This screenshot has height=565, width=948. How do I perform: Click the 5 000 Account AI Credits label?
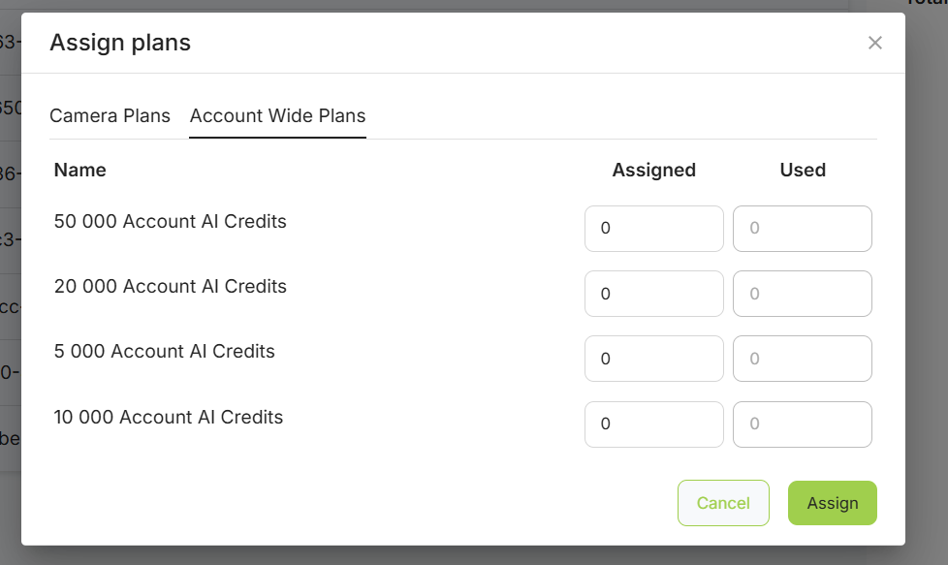[165, 352]
